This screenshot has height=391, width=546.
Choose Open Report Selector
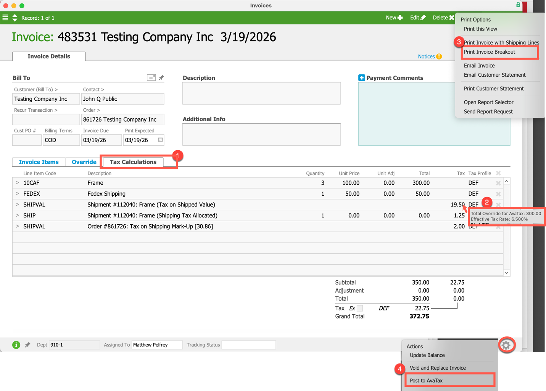coord(488,102)
